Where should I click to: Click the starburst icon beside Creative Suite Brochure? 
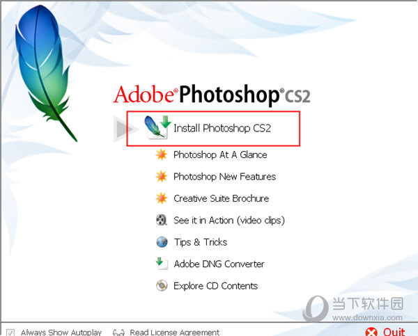pos(162,198)
